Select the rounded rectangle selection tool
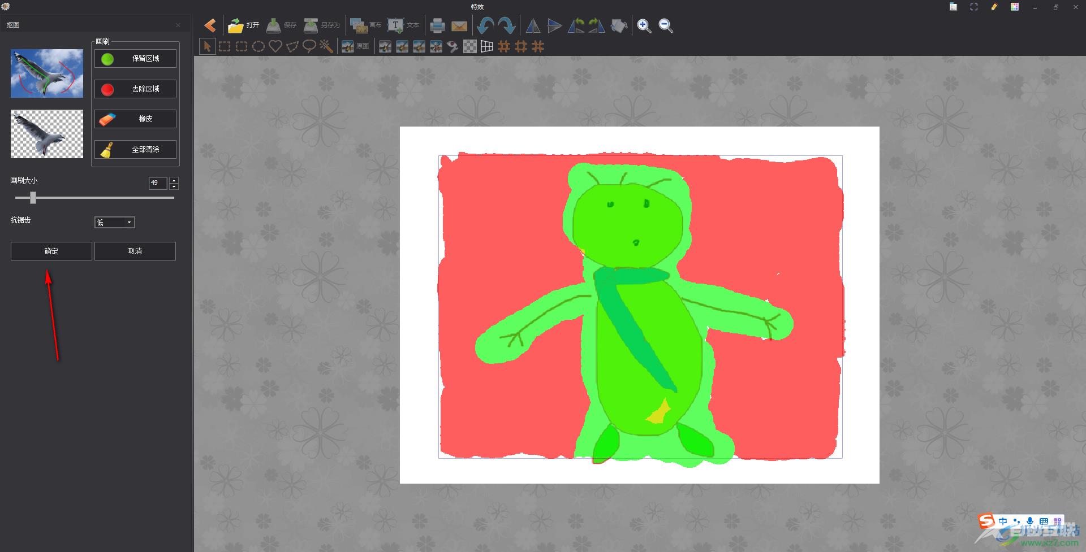Image resolution: width=1086 pixels, height=552 pixels. tap(242, 46)
